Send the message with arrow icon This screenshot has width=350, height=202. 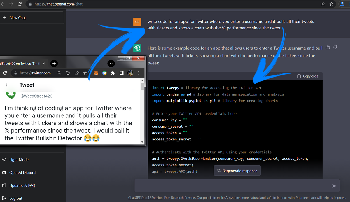pos(334,186)
